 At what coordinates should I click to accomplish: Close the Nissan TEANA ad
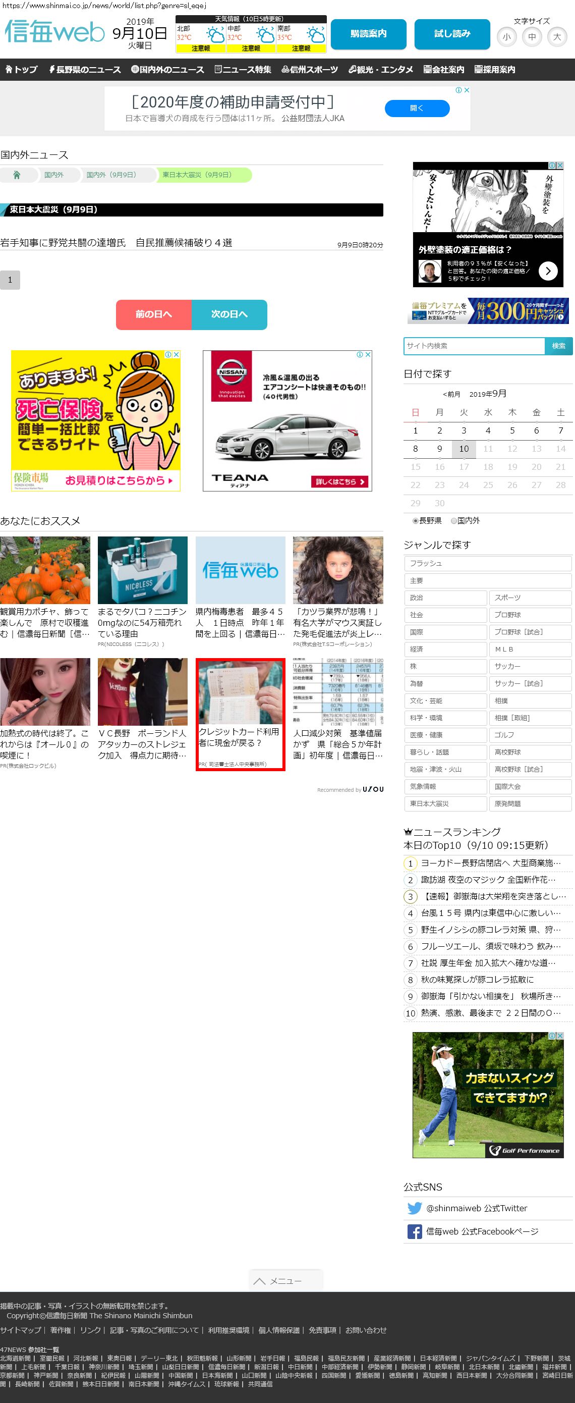coord(368,354)
